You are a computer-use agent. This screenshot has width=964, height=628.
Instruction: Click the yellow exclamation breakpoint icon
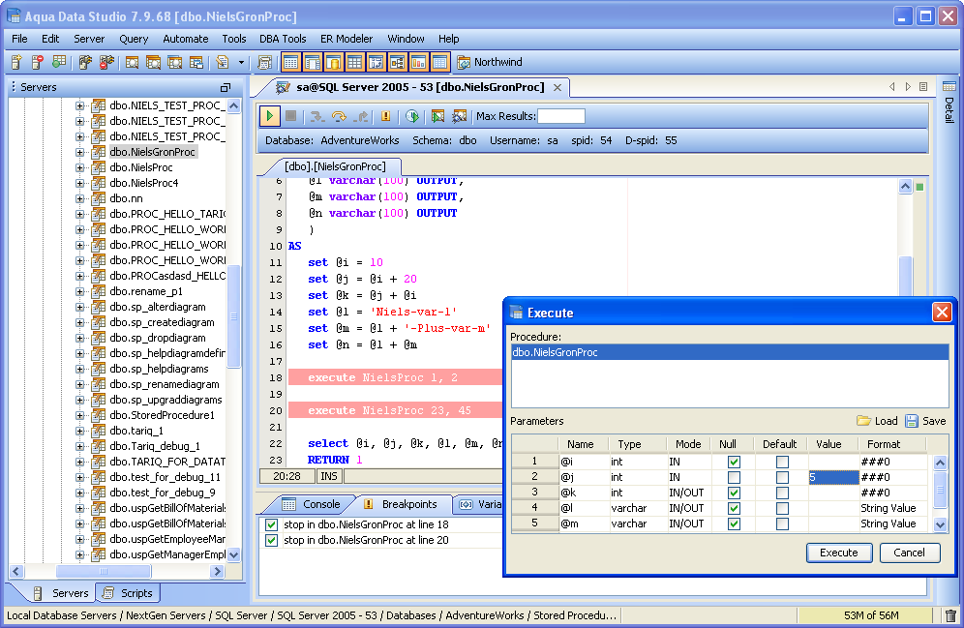point(386,116)
